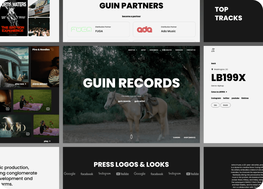Click the TOP TRACKS heading

click(228, 13)
